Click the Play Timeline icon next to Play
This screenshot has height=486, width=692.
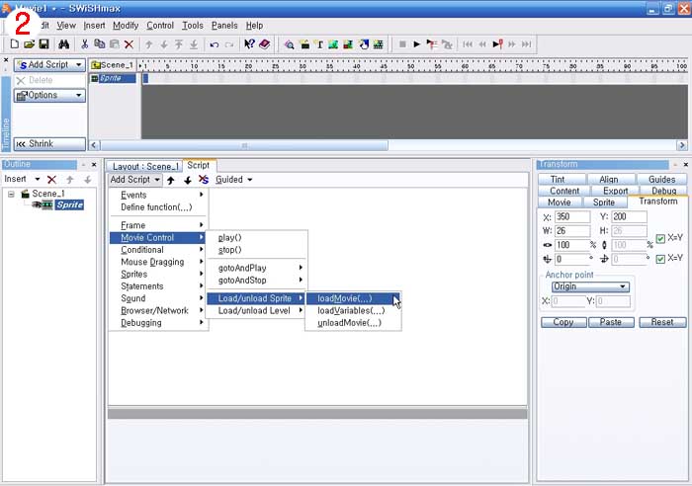pyautogui.click(x=432, y=44)
